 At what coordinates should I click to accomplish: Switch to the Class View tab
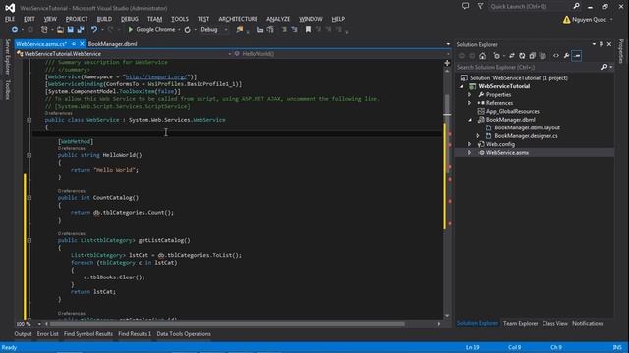pyautogui.click(x=554, y=323)
